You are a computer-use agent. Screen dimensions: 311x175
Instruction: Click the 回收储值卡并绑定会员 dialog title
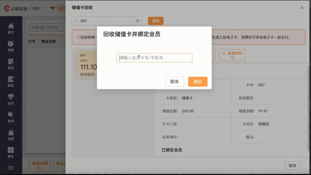(x=132, y=34)
